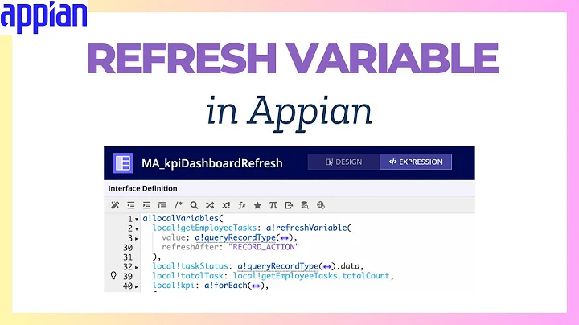Viewport: 579px width, 325px height.
Task: Click the REFRESH VARIABLE headline text
Action: 294,59
